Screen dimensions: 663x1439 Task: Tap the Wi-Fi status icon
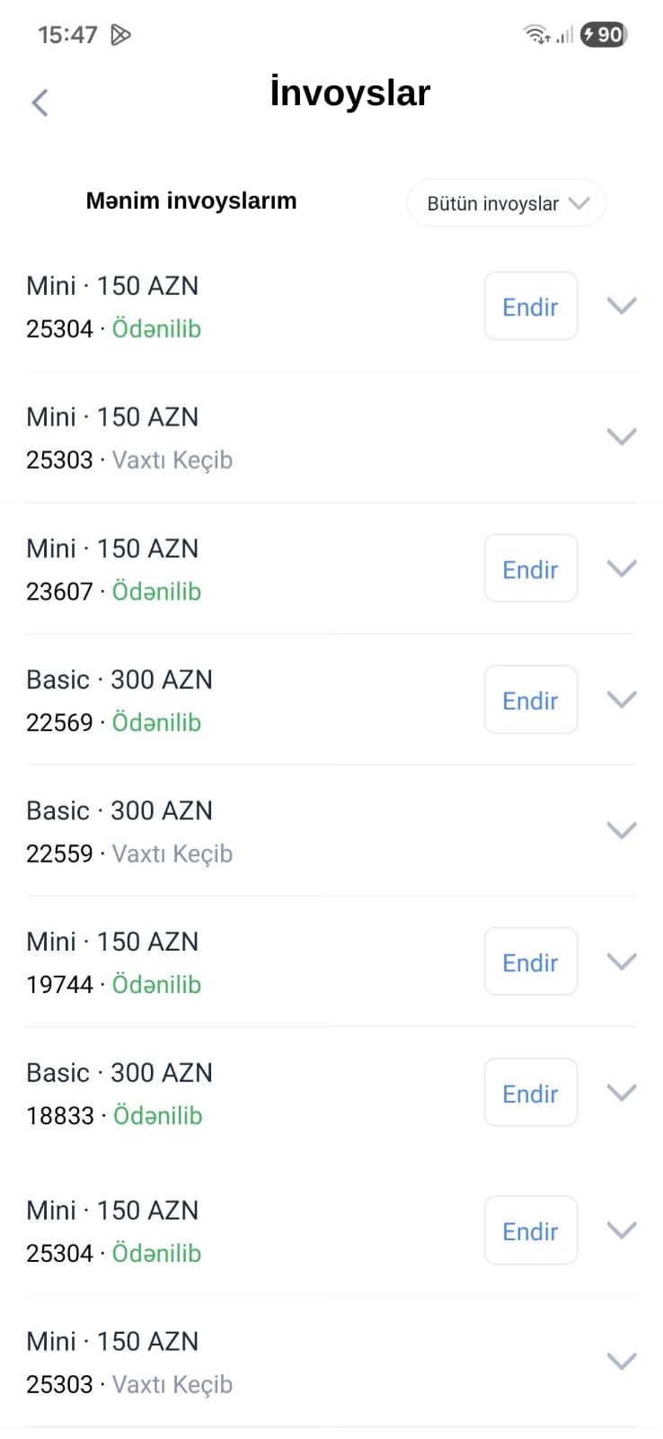coord(536,35)
